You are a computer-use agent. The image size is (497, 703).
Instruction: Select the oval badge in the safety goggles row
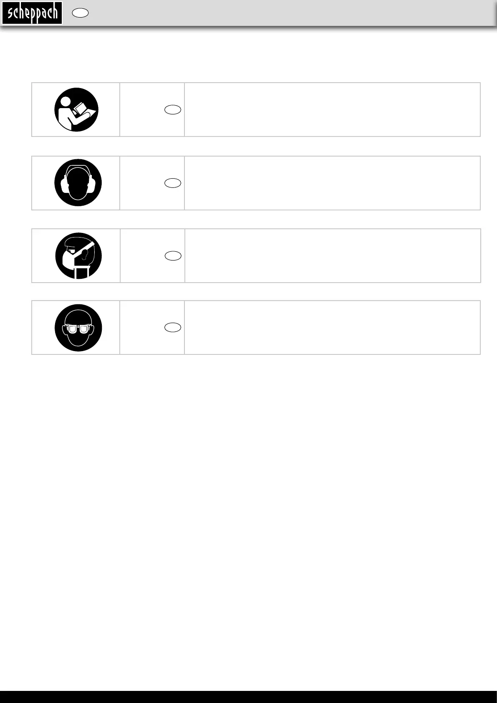pyautogui.click(x=173, y=328)
